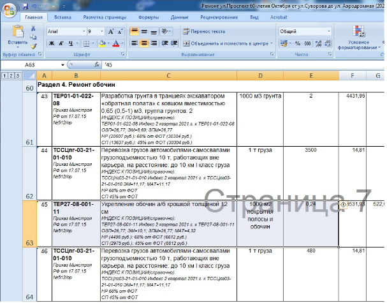Open merge cells dropdown arrow

tap(272, 43)
